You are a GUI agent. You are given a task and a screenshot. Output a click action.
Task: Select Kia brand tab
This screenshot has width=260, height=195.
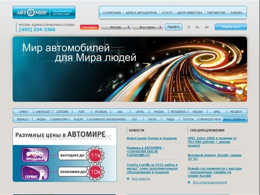[120, 112]
